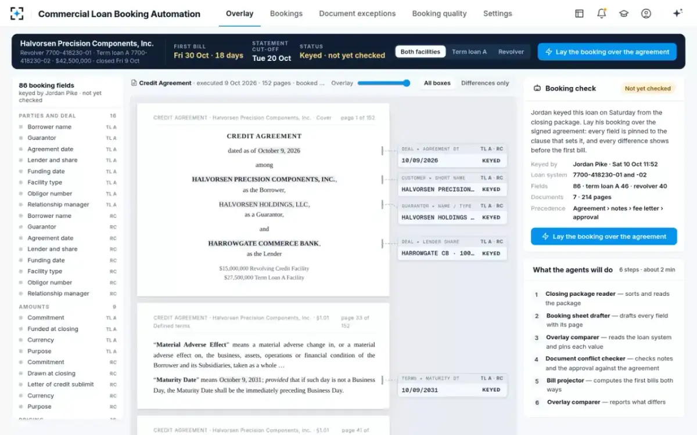Click step 4 Document conflict checker
The width and height of the screenshot is (697, 435).
[x=603, y=363]
